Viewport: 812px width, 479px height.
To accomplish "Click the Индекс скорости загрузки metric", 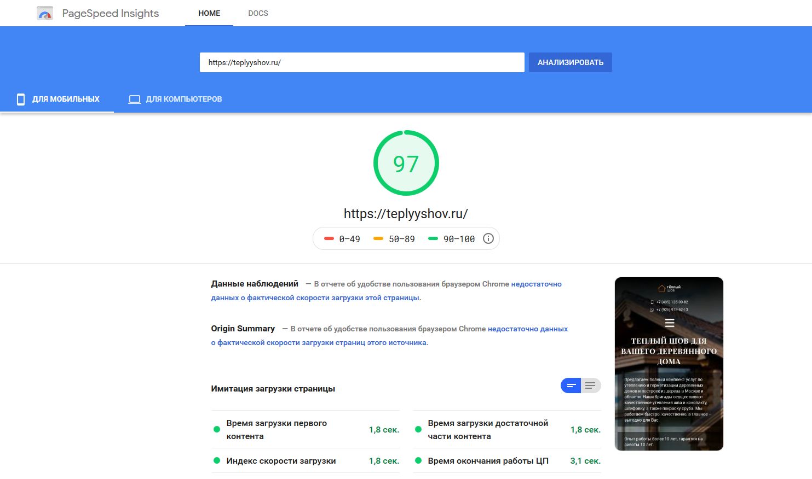I will point(306,461).
